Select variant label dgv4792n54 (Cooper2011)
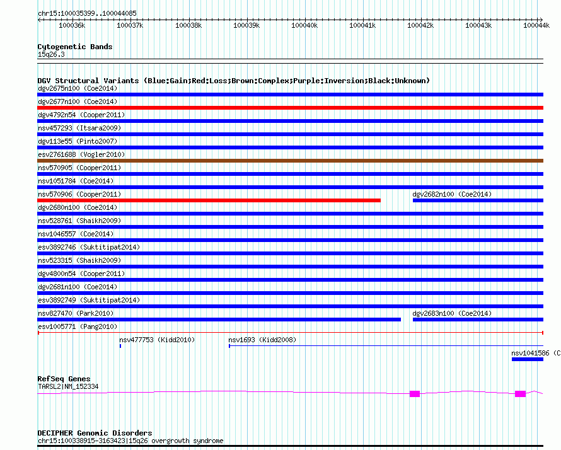The image size is (561, 450). pos(81,115)
